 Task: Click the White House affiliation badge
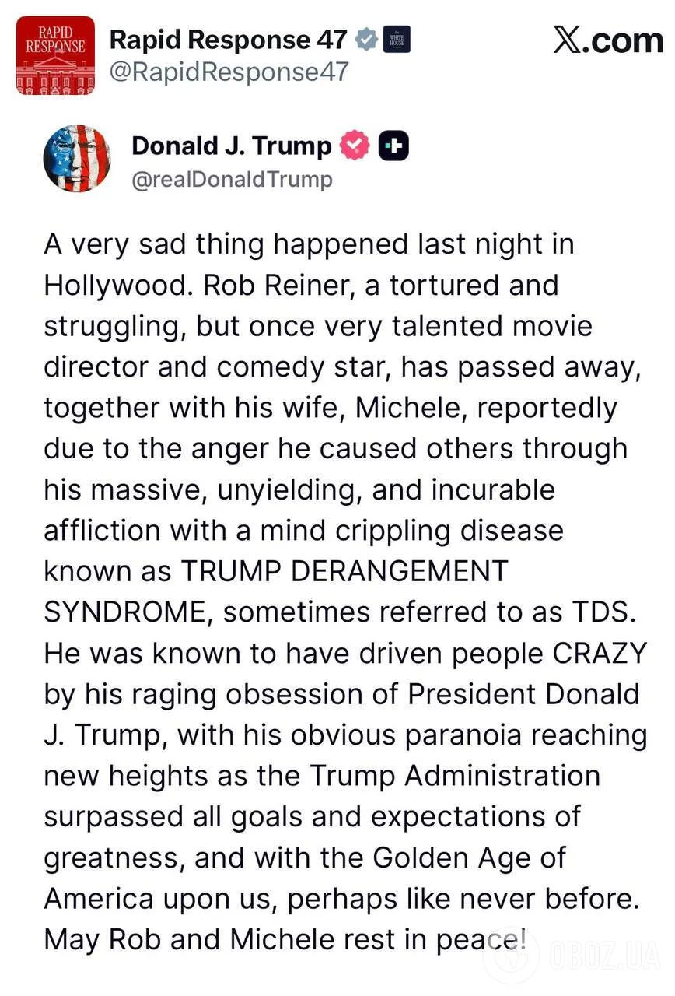pyautogui.click(x=397, y=40)
